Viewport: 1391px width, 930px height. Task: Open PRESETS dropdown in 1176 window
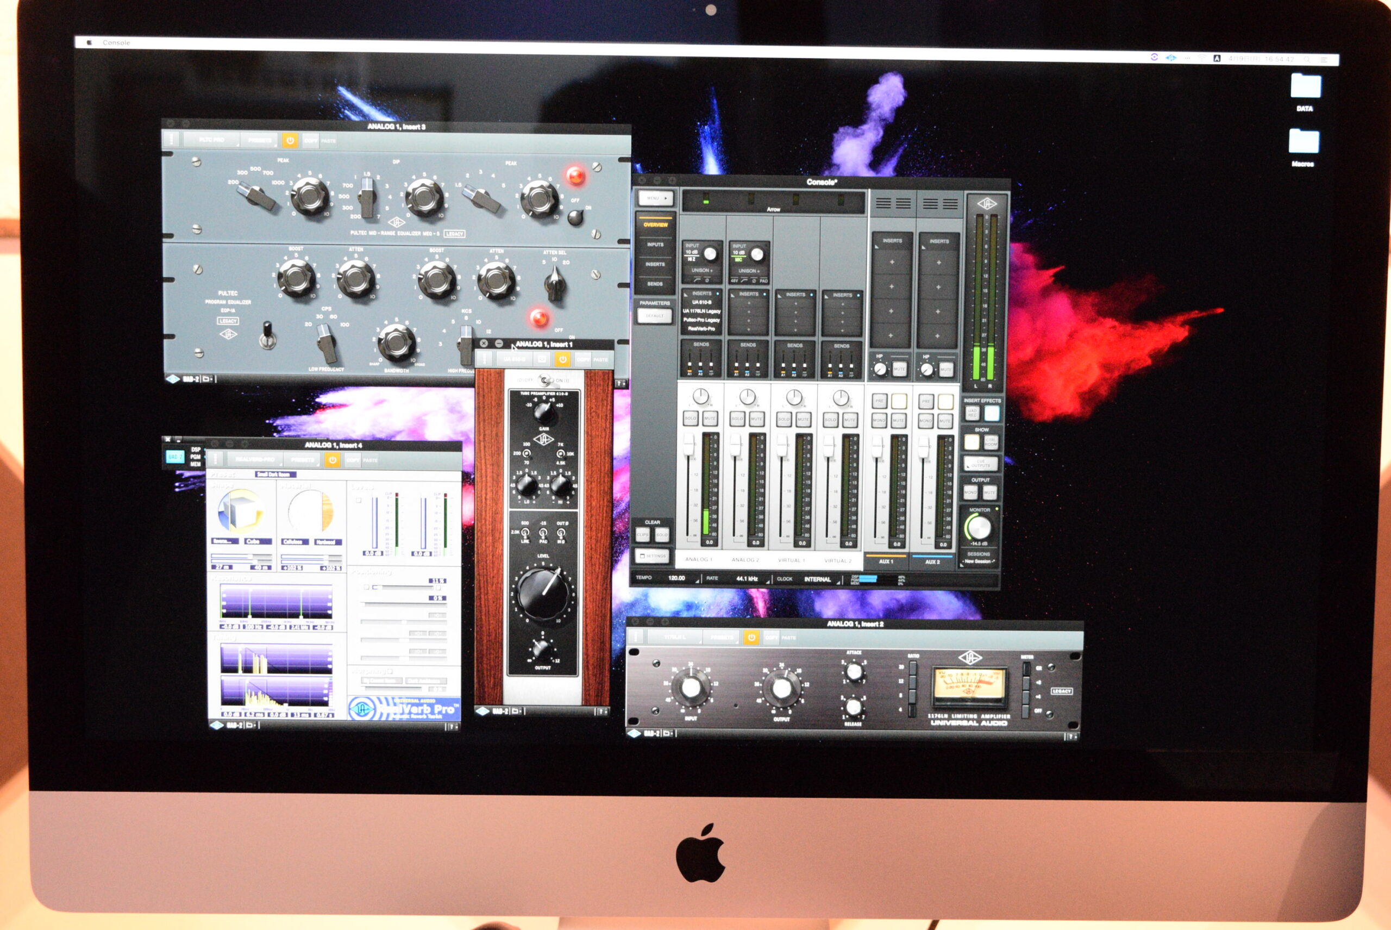click(x=722, y=638)
